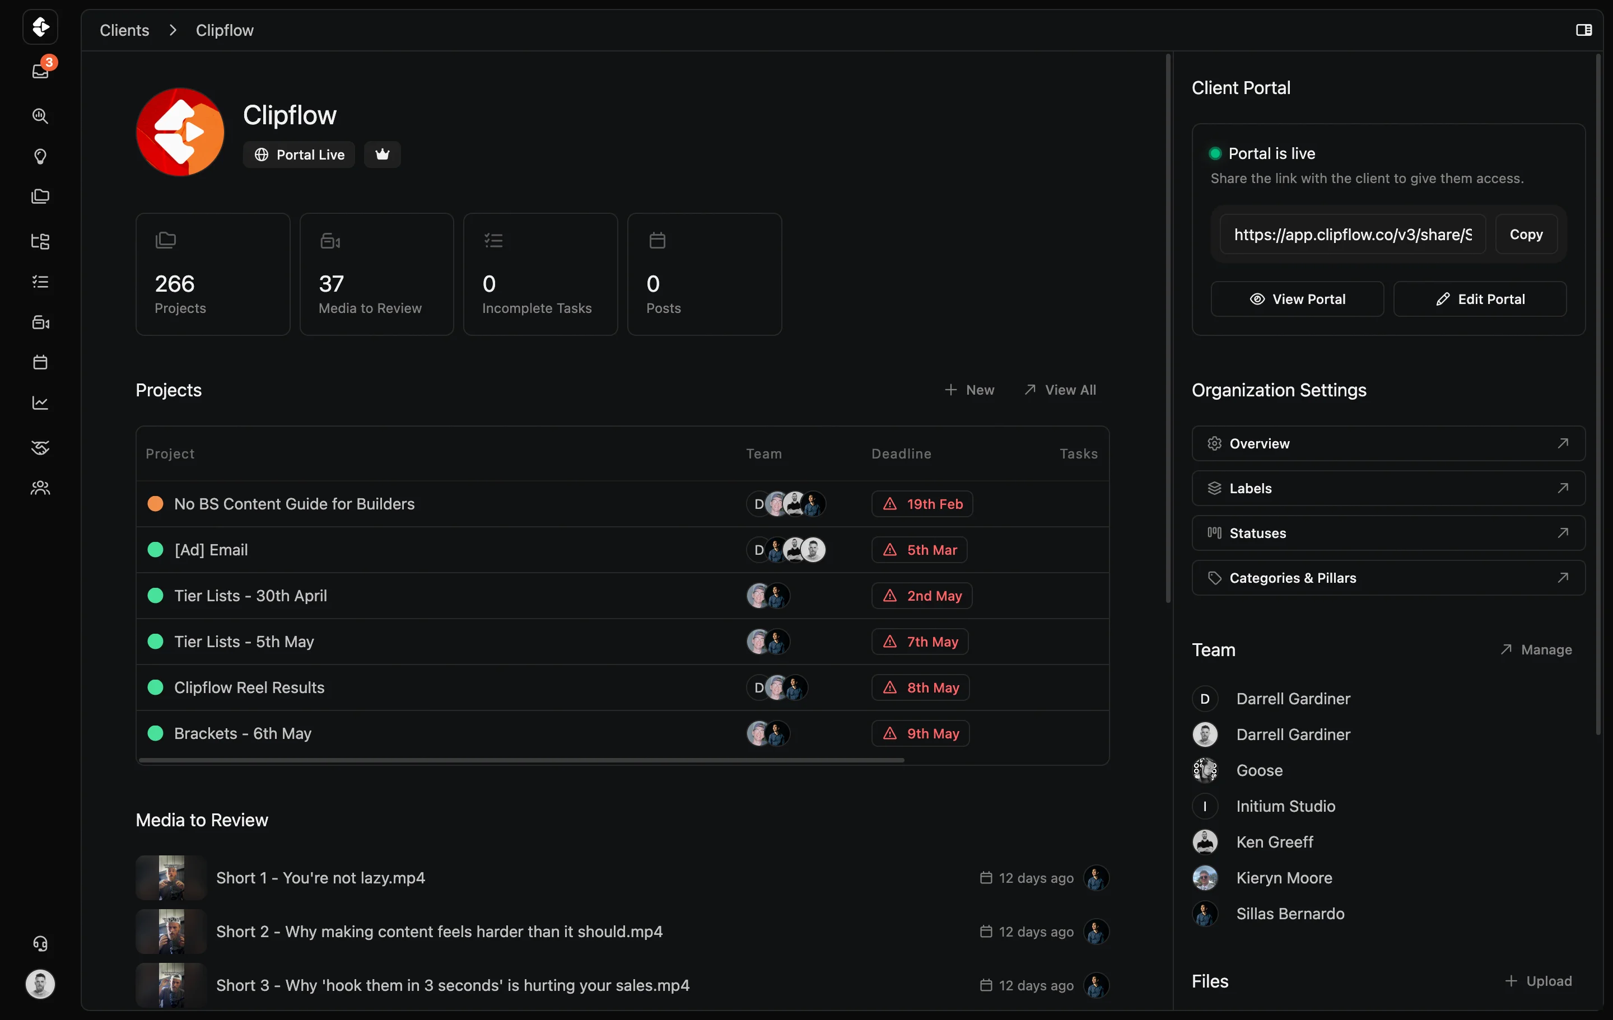The image size is (1613, 1020).
Task: Click the green status dot for Clipflow Reel Results
Action: [155, 687]
